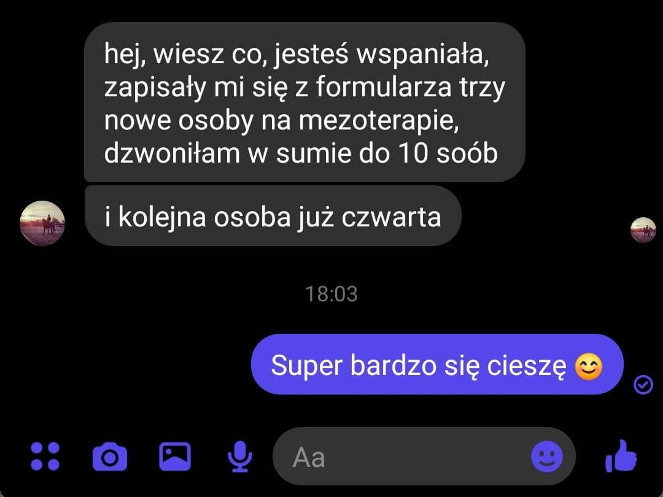The height and width of the screenshot is (497, 663).
Task: Tap the small seen-by avatar indicator
Action: 643,230
